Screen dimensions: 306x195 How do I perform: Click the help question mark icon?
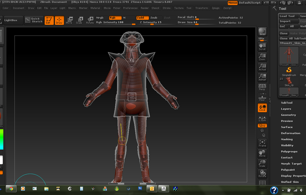274,190
